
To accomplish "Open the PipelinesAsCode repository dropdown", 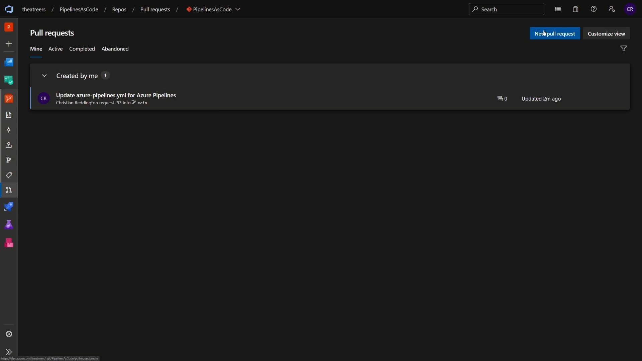I will [x=238, y=9].
